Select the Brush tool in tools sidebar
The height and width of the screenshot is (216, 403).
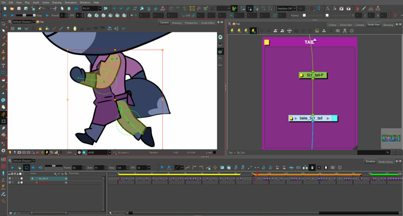tap(3, 38)
